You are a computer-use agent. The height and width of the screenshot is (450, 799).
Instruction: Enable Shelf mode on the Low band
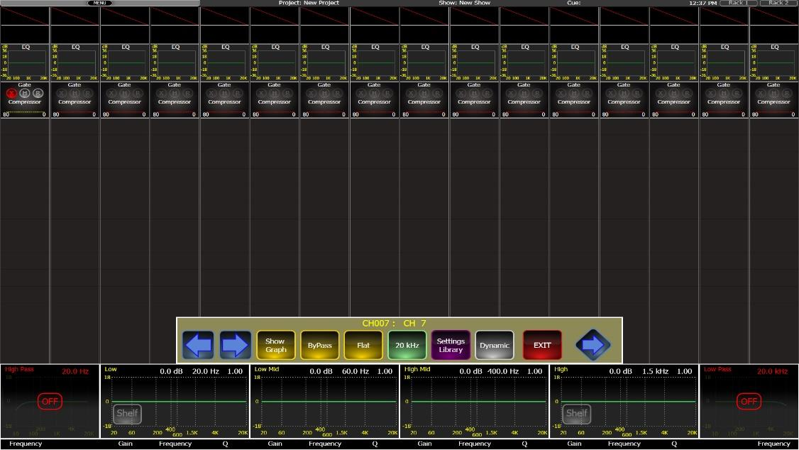pyautogui.click(x=127, y=413)
